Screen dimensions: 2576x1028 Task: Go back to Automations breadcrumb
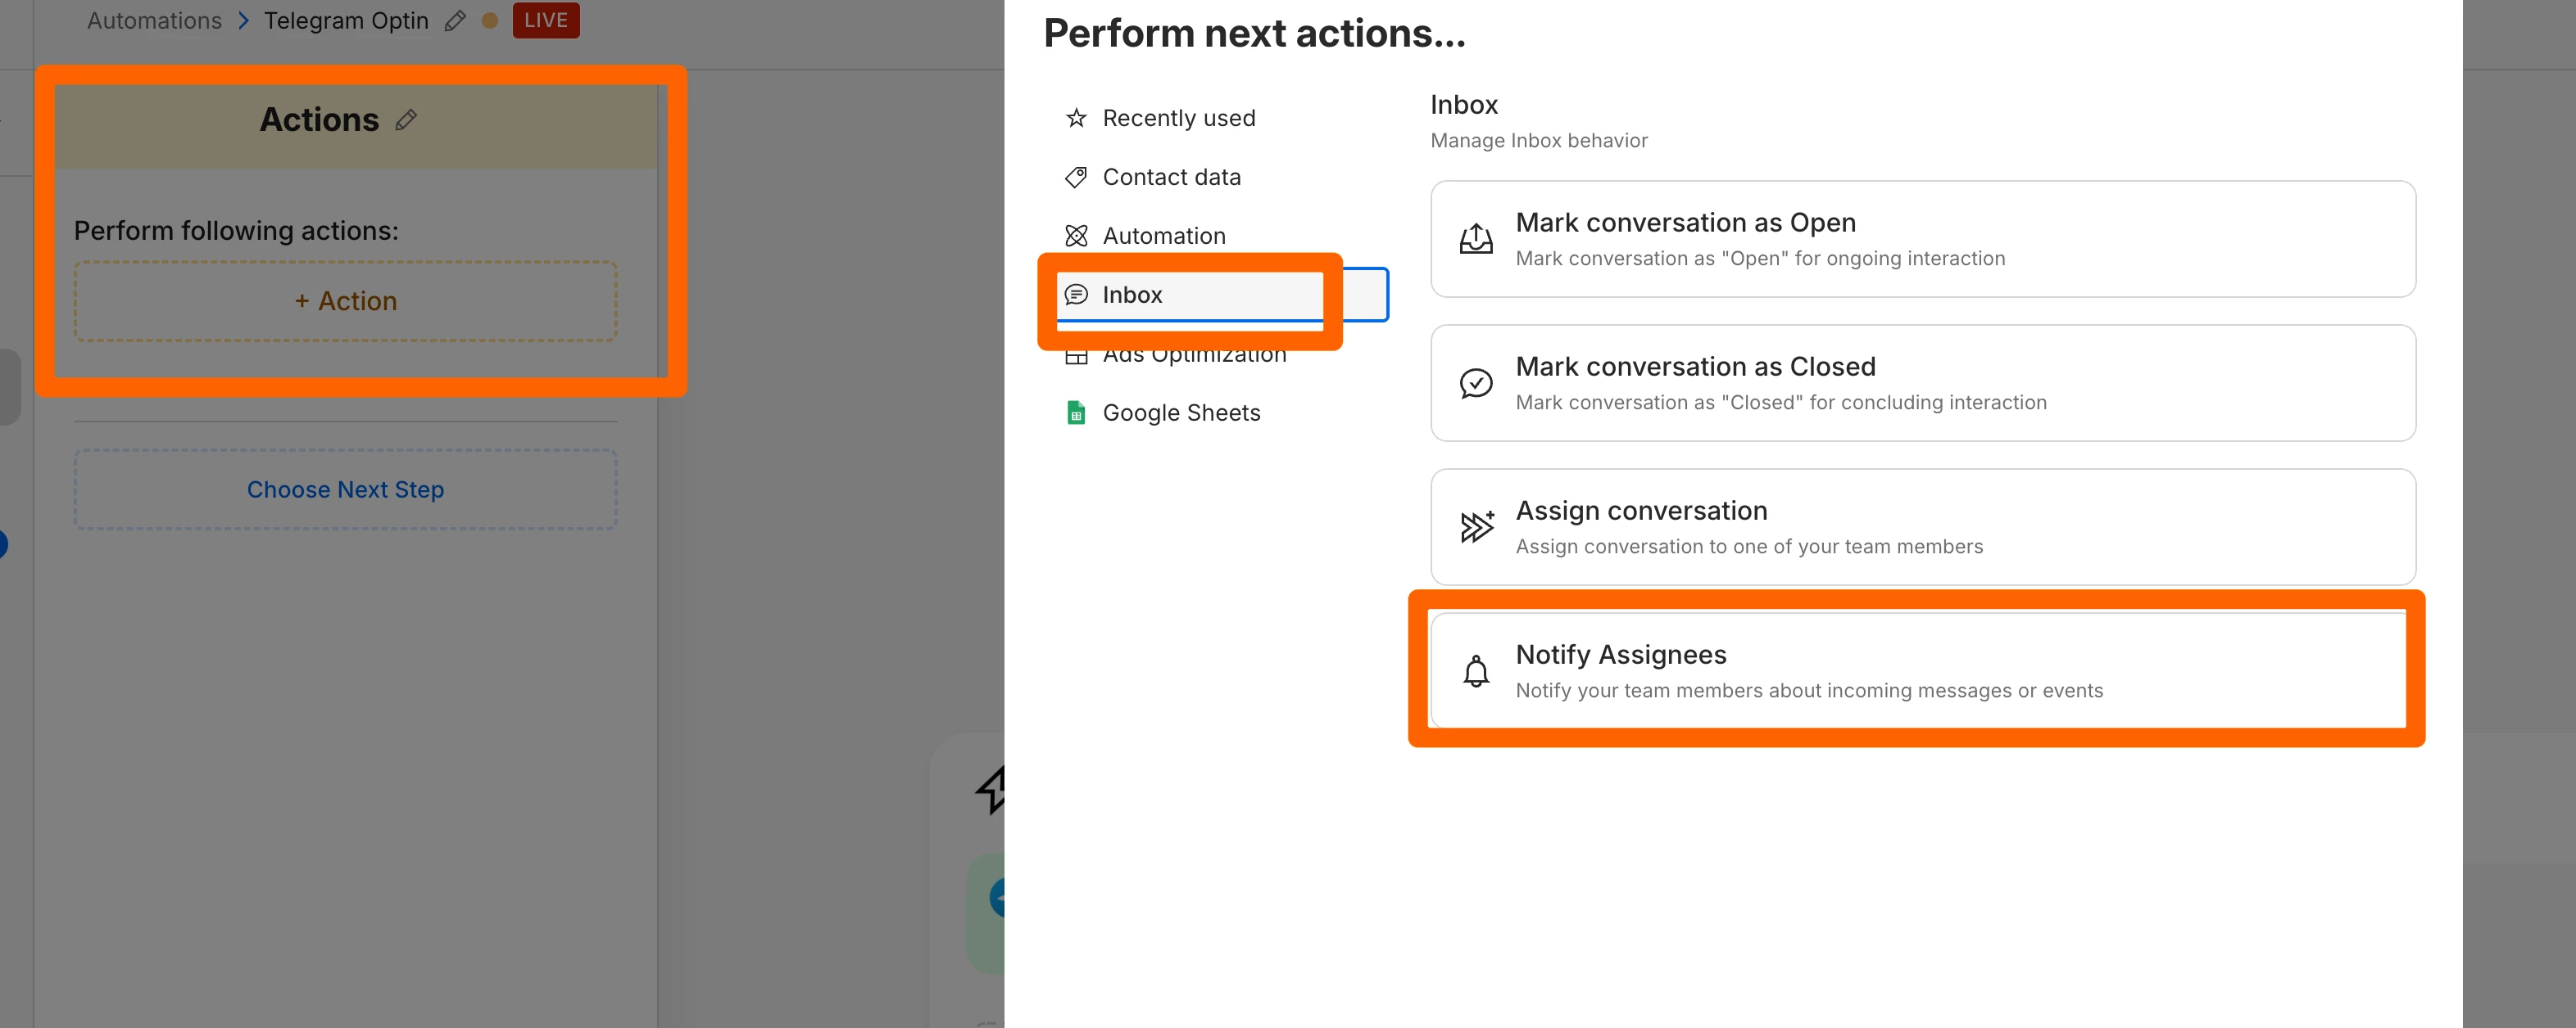[x=154, y=21]
